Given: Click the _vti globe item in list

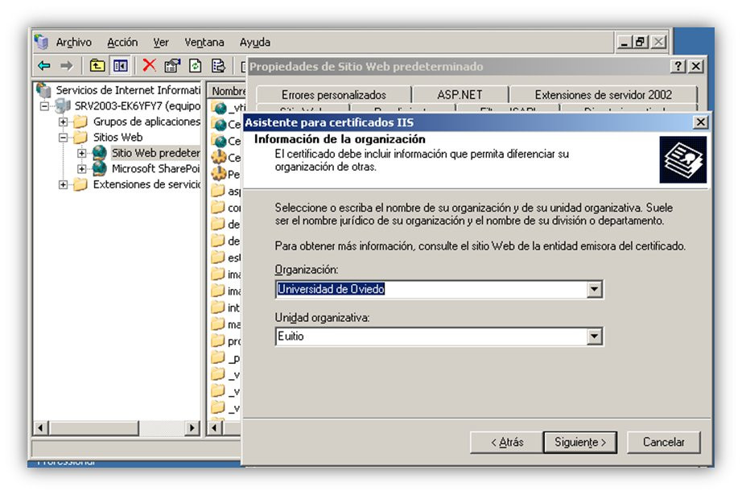Looking at the screenshot, I should (x=220, y=108).
